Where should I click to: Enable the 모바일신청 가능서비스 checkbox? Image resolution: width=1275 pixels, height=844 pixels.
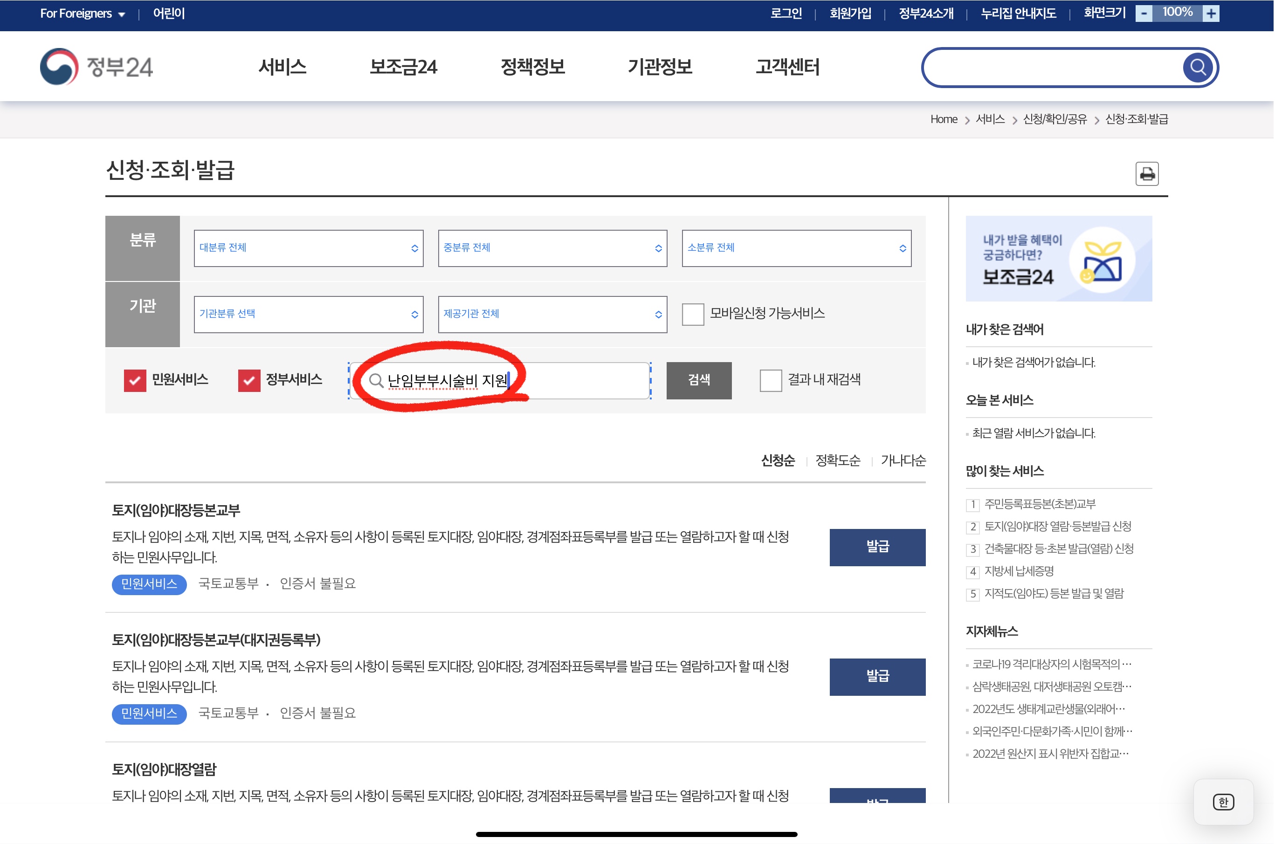(692, 315)
